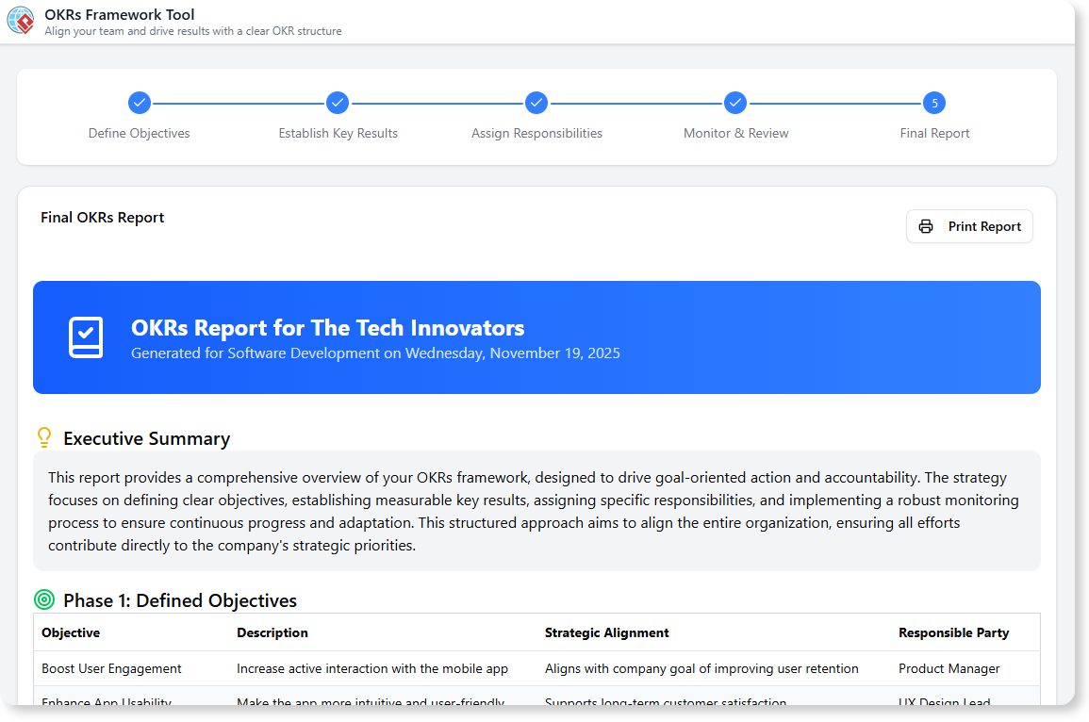This screenshot has width=1089, height=722.
Task: Jump to the Assign Responsibilities step label
Action: click(x=536, y=133)
